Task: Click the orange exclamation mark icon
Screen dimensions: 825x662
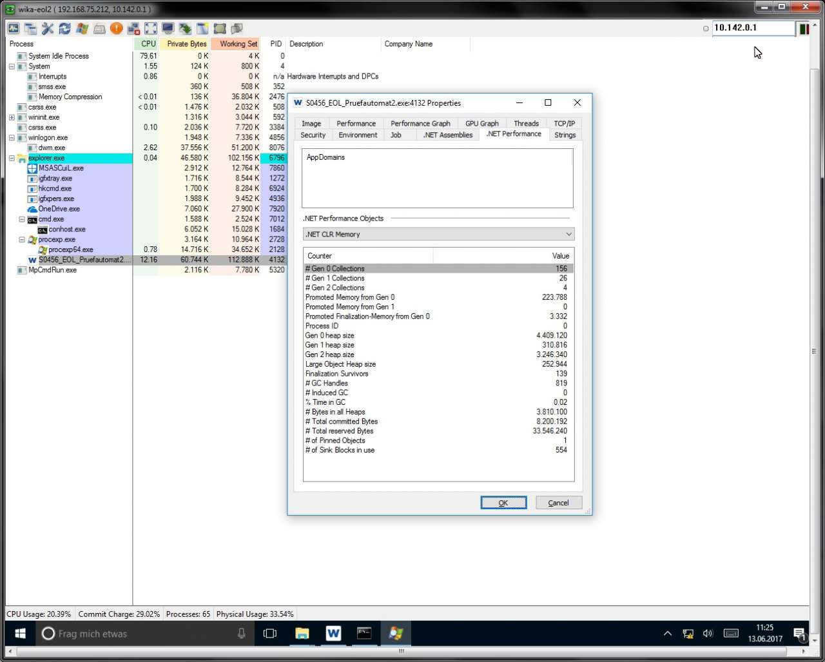Action: click(x=116, y=28)
